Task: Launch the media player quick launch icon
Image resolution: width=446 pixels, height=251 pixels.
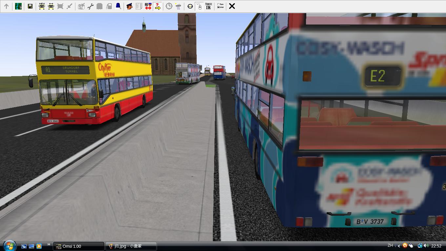Action: pyautogui.click(x=39, y=246)
